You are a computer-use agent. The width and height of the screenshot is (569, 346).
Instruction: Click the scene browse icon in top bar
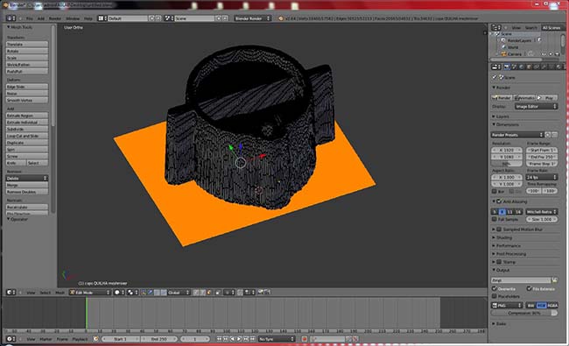coord(168,18)
